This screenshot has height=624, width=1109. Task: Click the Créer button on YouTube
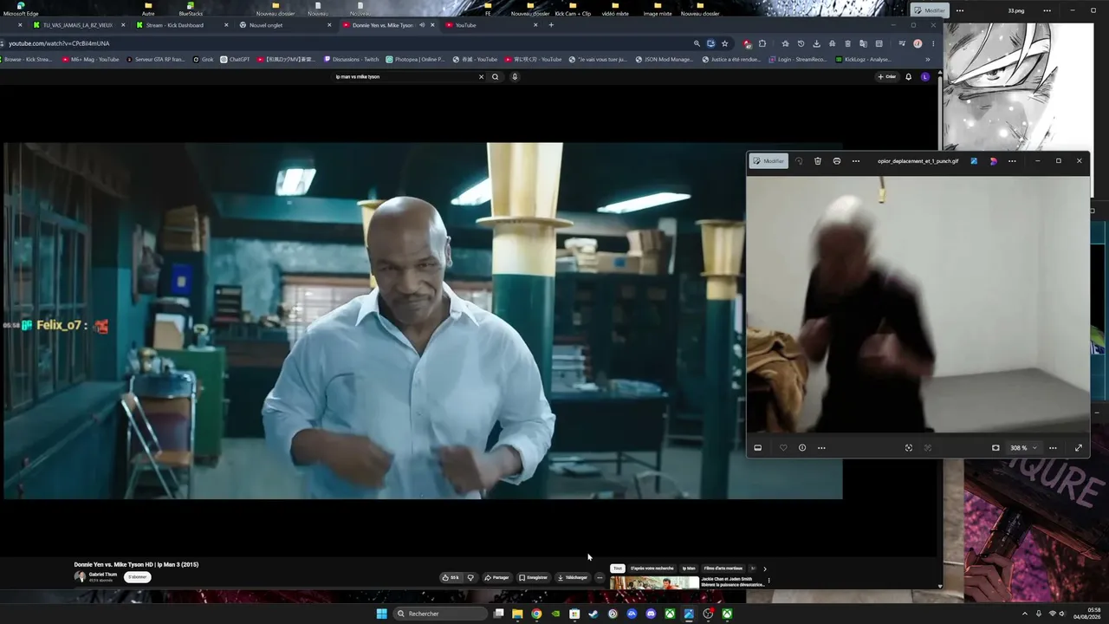[887, 76]
